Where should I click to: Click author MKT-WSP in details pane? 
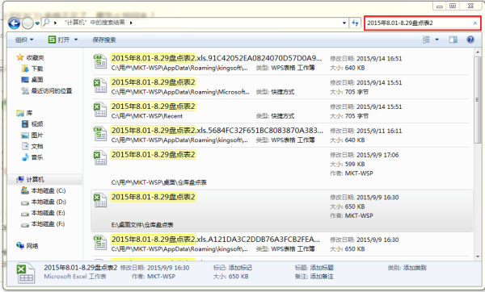click(x=161, y=277)
